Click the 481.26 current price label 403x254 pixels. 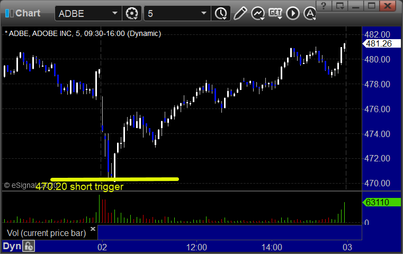[381, 44]
